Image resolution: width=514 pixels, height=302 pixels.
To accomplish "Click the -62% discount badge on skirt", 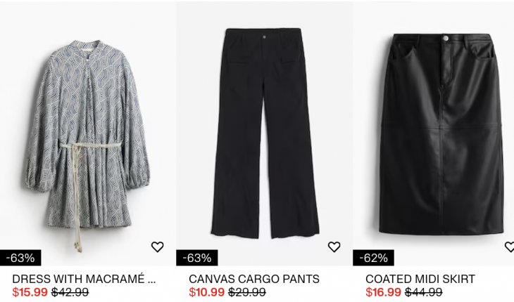I will [374, 258].
